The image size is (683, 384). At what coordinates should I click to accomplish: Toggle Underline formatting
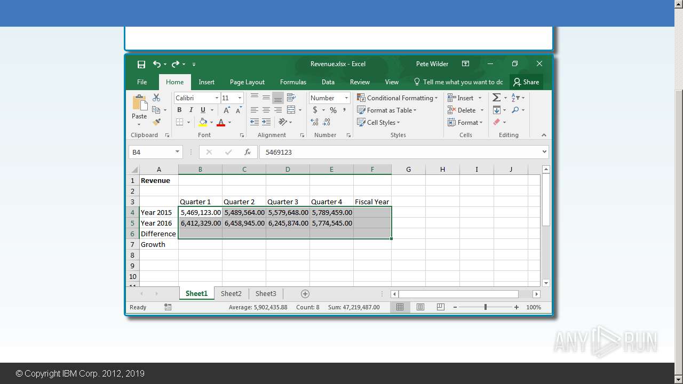tap(203, 110)
